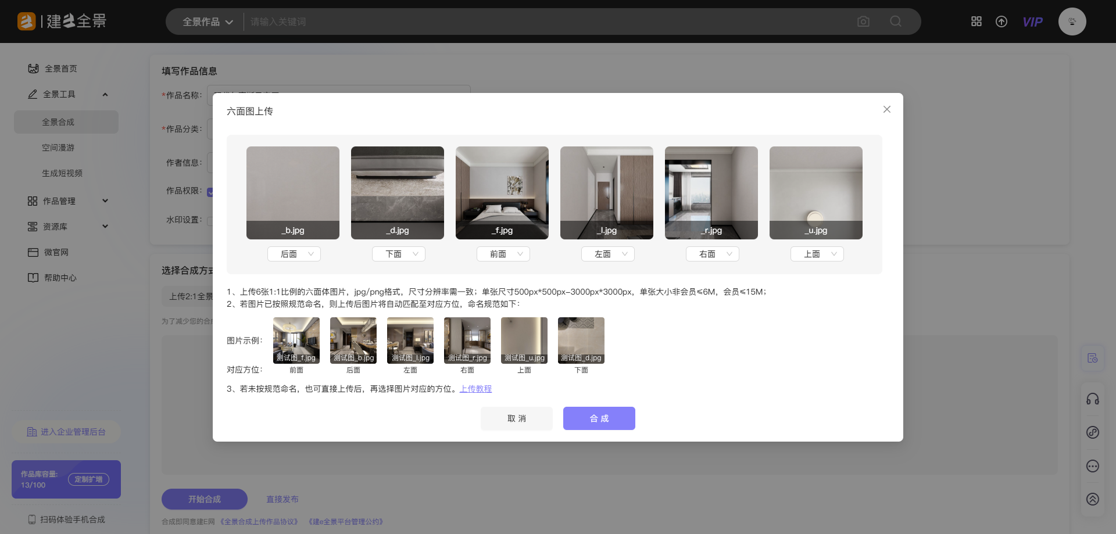
Task: Close the 六面图上传 dialog
Action: point(887,109)
